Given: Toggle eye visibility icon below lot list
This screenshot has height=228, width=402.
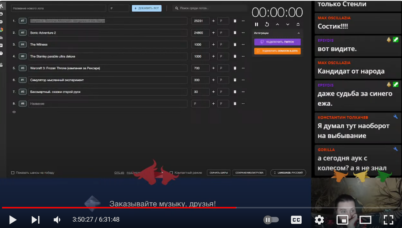Looking at the screenshot, I should point(14,112).
